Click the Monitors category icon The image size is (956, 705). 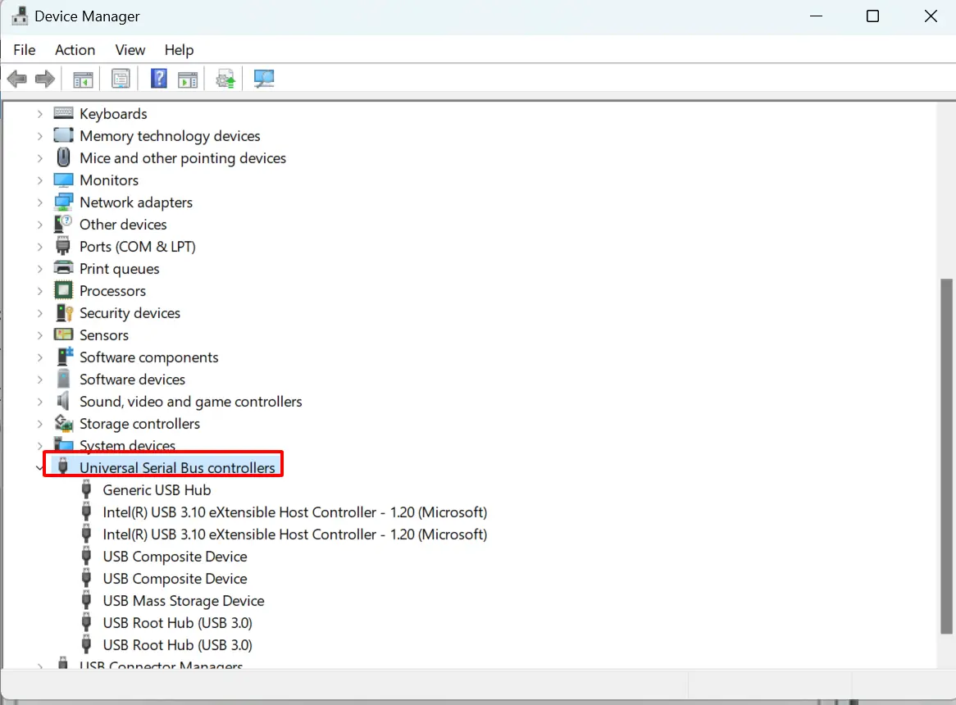click(63, 180)
